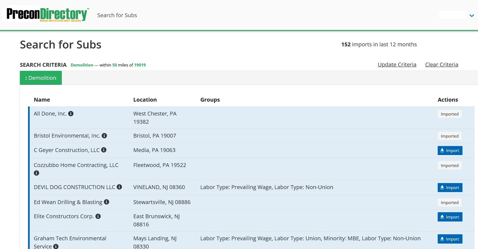Image resolution: width=478 pixels, height=249 pixels.
Task: Click Imported badge for Cozzubbo Home Contracting
Action: coord(449,166)
